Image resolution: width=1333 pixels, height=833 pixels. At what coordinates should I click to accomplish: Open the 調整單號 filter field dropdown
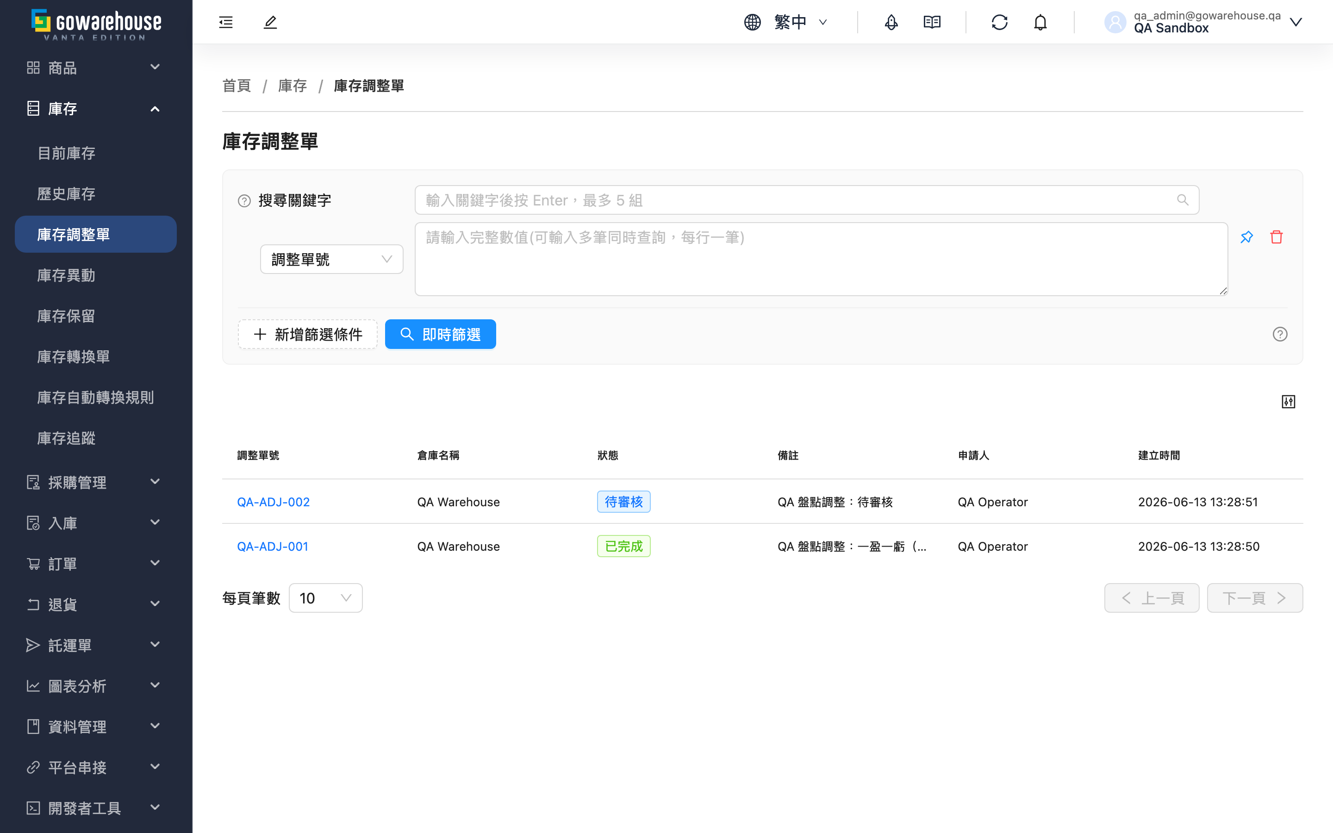tap(331, 259)
